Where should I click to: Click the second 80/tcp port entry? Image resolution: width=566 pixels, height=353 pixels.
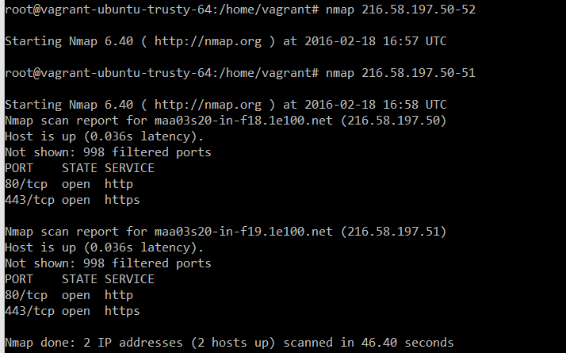point(26,296)
